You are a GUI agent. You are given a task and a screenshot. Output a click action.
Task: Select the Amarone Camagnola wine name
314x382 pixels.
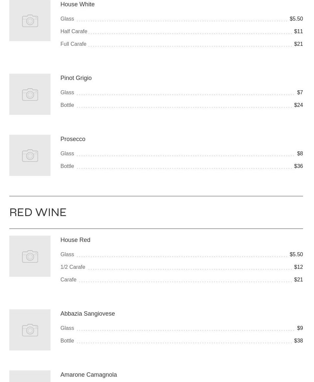click(x=89, y=375)
